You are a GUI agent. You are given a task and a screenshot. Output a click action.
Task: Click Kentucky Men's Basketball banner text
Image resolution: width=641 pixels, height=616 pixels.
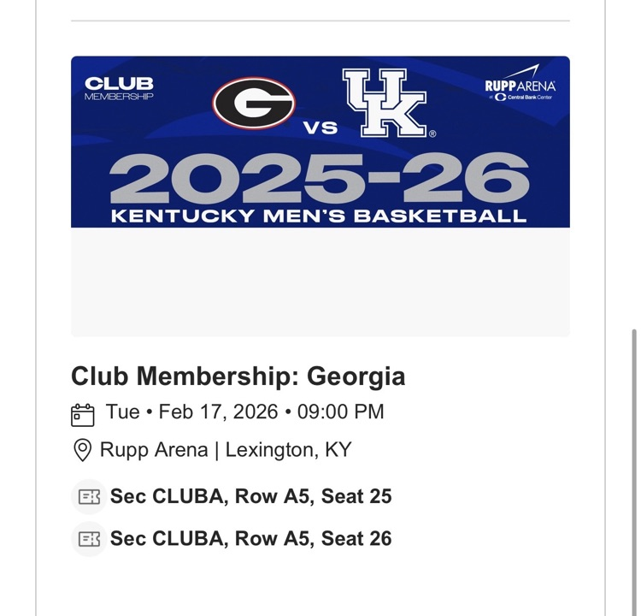[319, 216]
